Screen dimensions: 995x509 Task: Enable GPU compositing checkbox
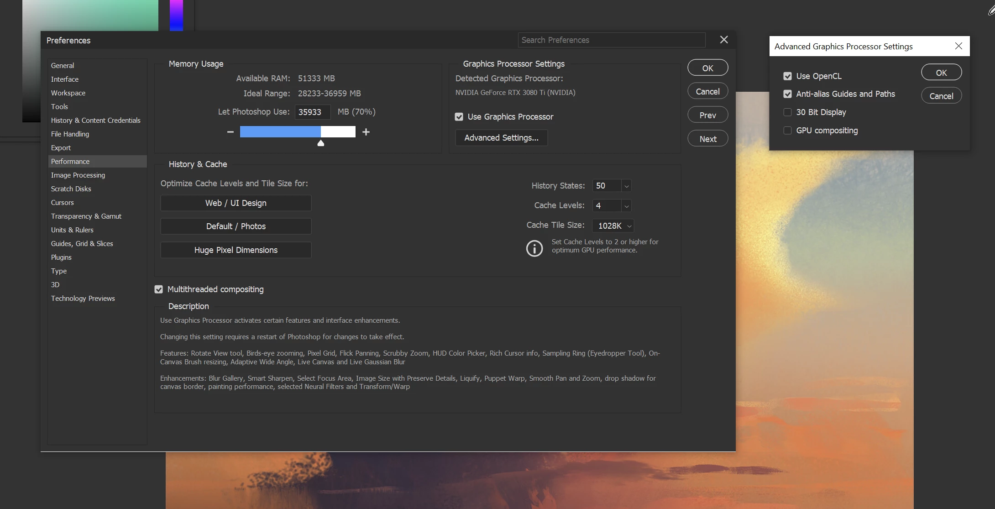(787, 131)
